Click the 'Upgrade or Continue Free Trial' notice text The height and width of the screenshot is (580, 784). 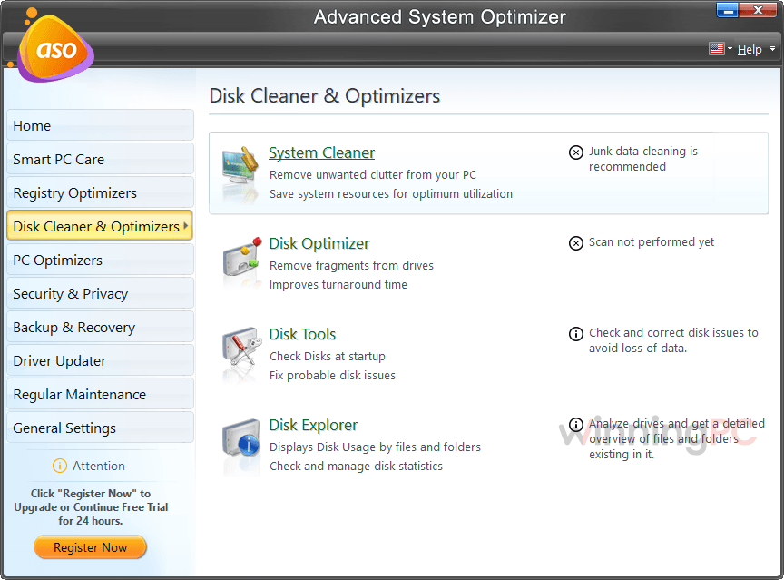pyautogui.click(x=91, y=507)
